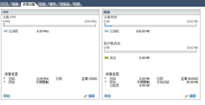This screenshot has height=105, width=205.
Task: Click the 0.00 MB memory 预留 value
Action: pyautogui.click(x=144, y=79)
